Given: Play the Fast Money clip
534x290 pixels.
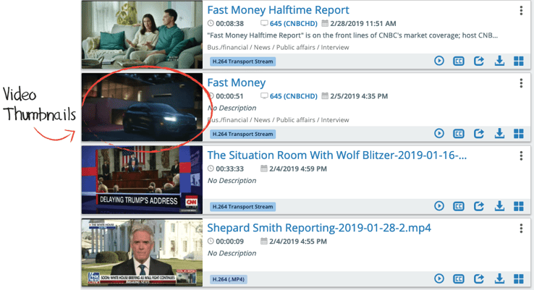Looking at the screenshot, I should coord(439,134).
